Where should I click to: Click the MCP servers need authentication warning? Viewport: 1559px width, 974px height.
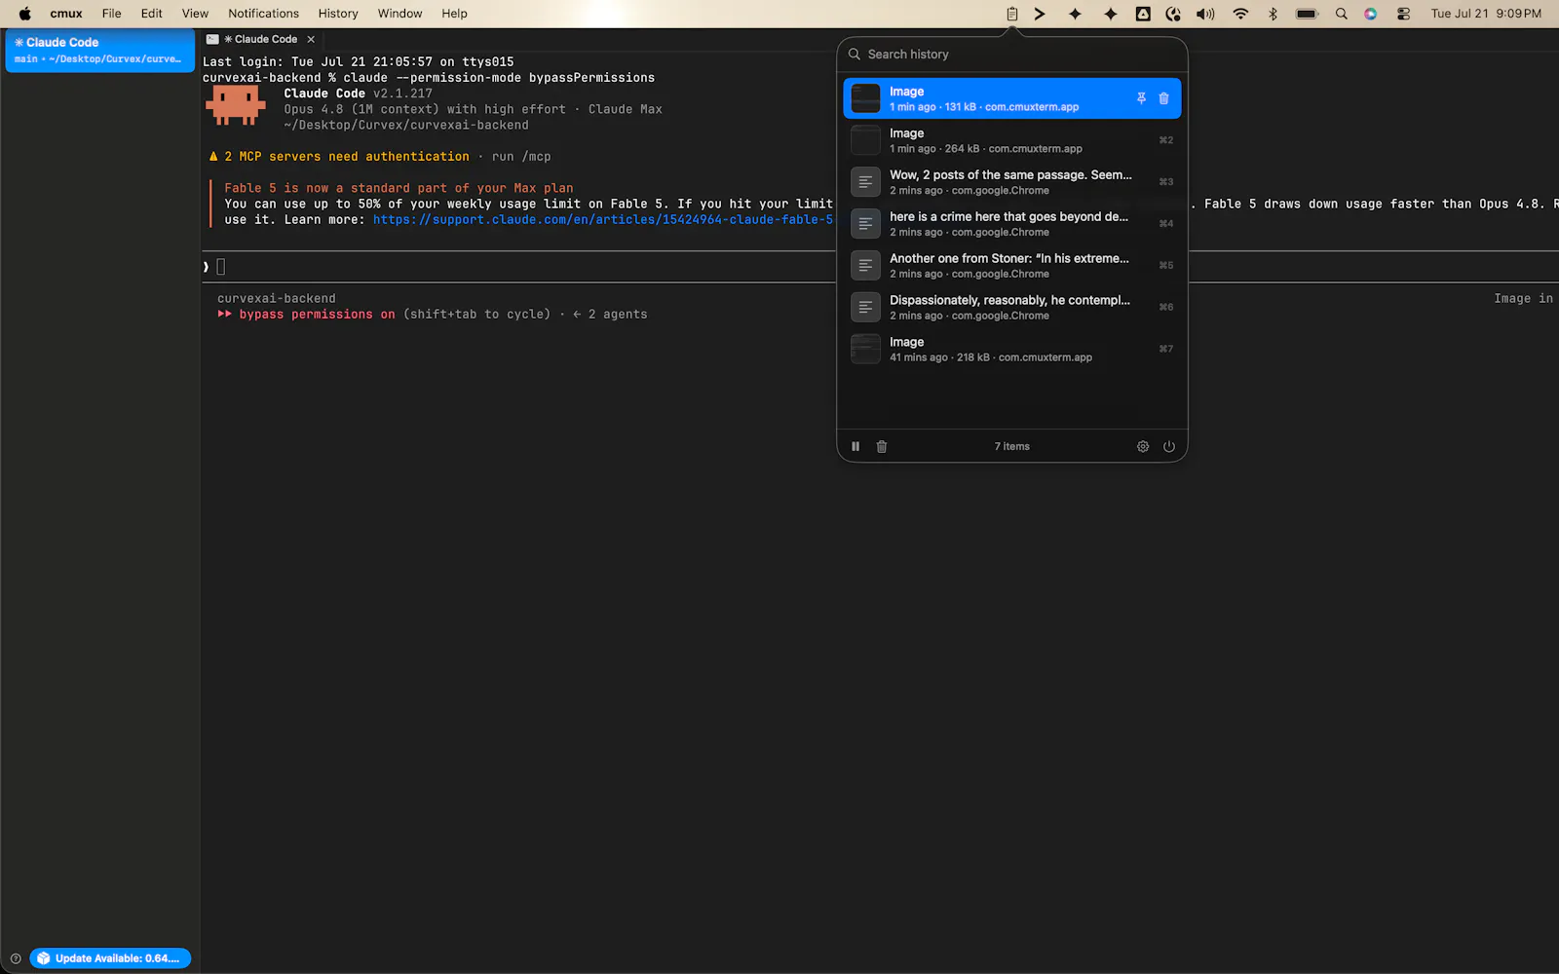(x=339, y=157)
